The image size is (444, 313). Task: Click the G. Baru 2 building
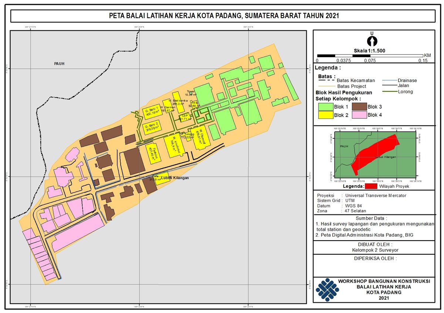[x=152, y=127]
